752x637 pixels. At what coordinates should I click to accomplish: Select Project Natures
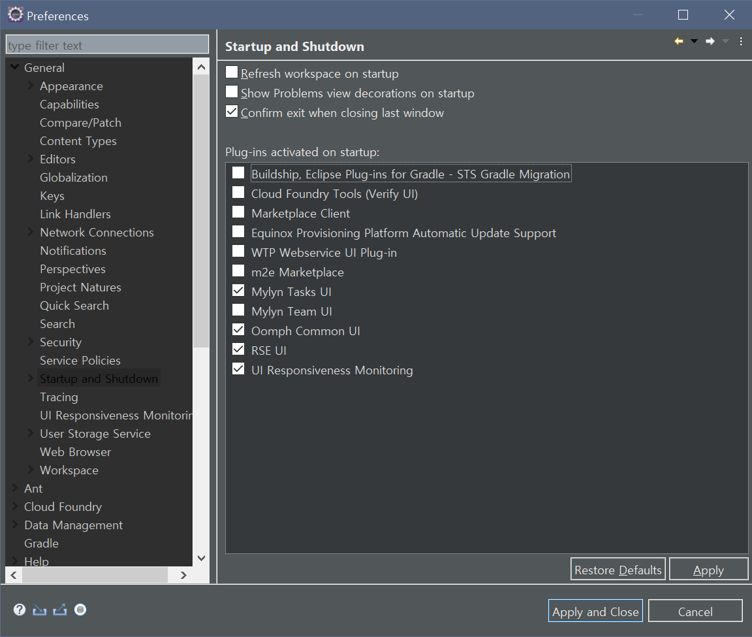point(80,287)
